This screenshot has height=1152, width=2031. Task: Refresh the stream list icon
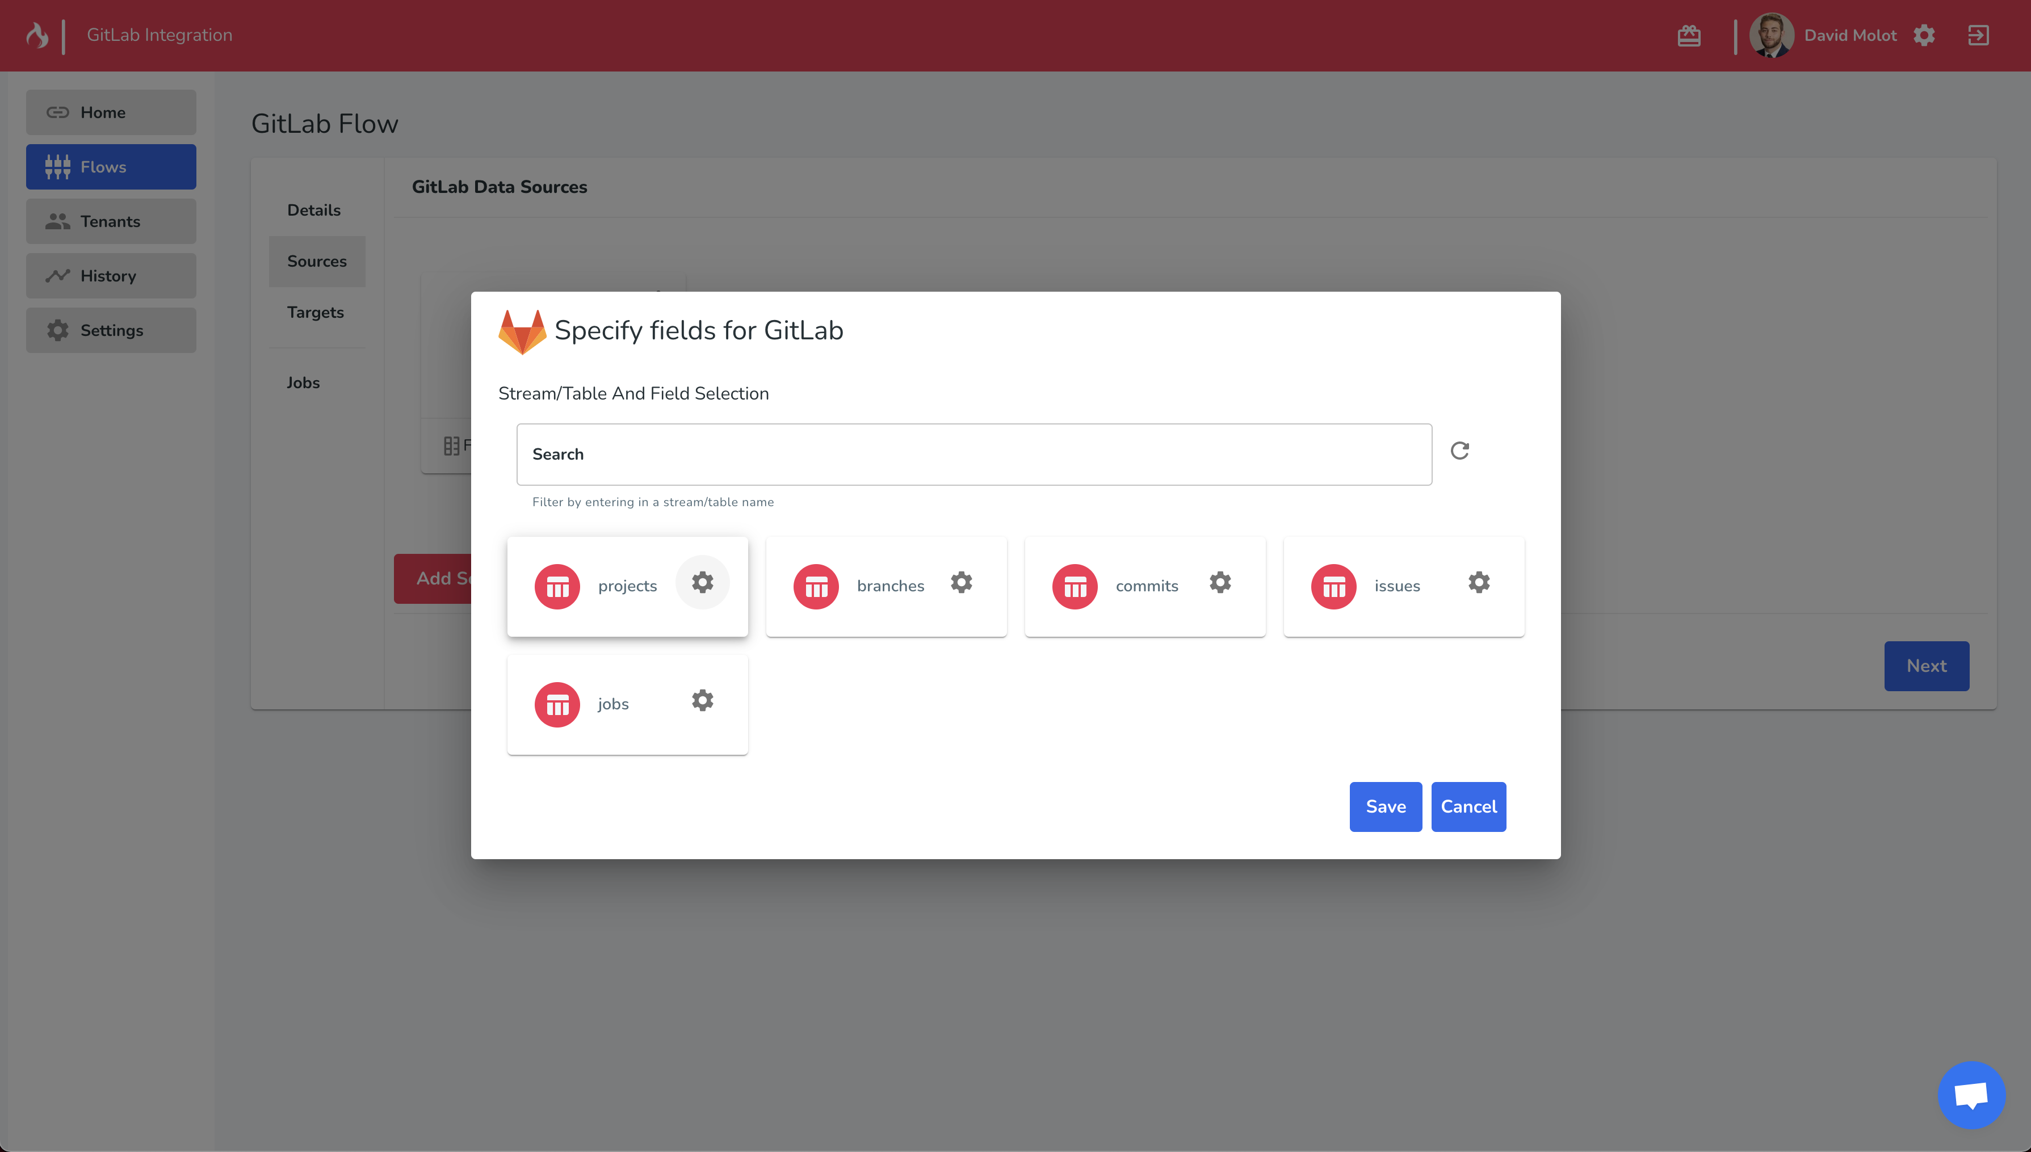(1459, 450)
